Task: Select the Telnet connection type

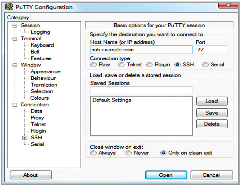Action: pyautogui.click(x=121, y=65)
